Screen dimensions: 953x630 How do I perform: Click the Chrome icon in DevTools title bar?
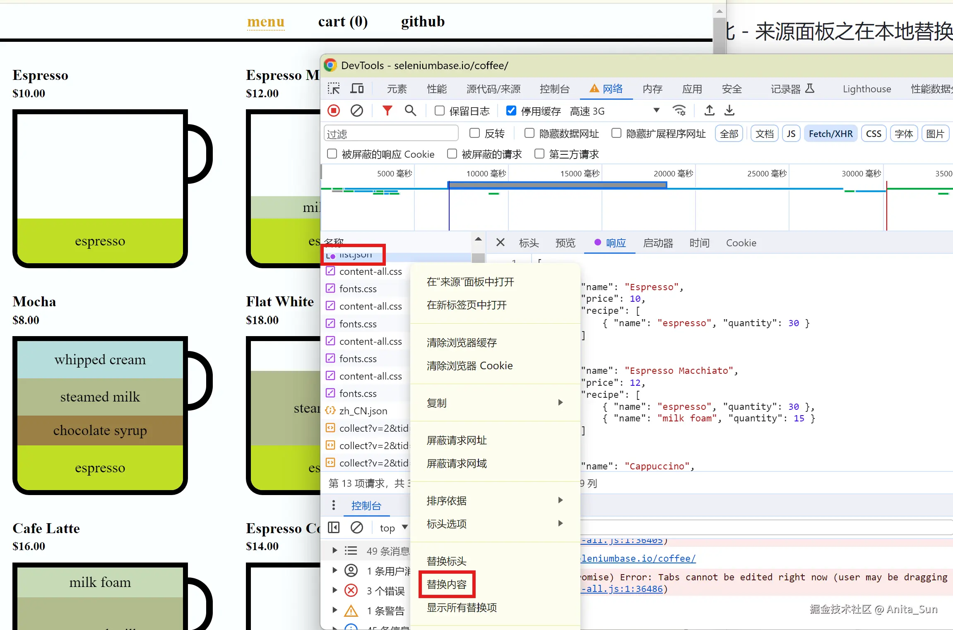pos(330,65)
